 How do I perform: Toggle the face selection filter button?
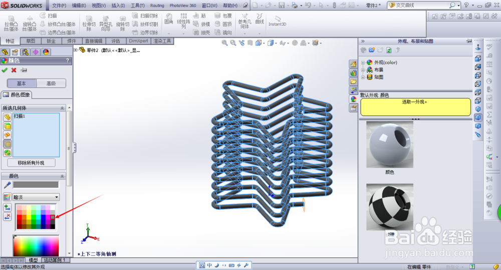pyautogui.click(x=7, y=126)
